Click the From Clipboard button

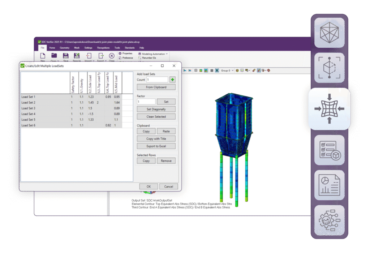(156, 87)
